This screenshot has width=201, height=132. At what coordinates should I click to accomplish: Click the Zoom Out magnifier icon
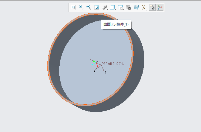pos(89,7)
